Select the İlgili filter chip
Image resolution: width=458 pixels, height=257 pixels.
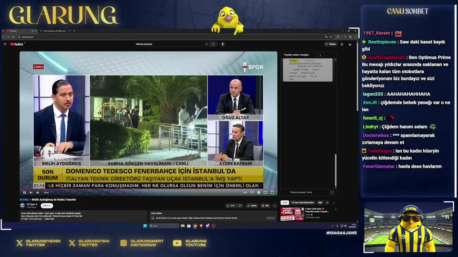(320, 202)
